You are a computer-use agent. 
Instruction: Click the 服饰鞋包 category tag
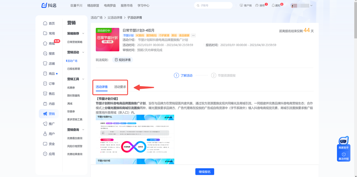[151, 35]
